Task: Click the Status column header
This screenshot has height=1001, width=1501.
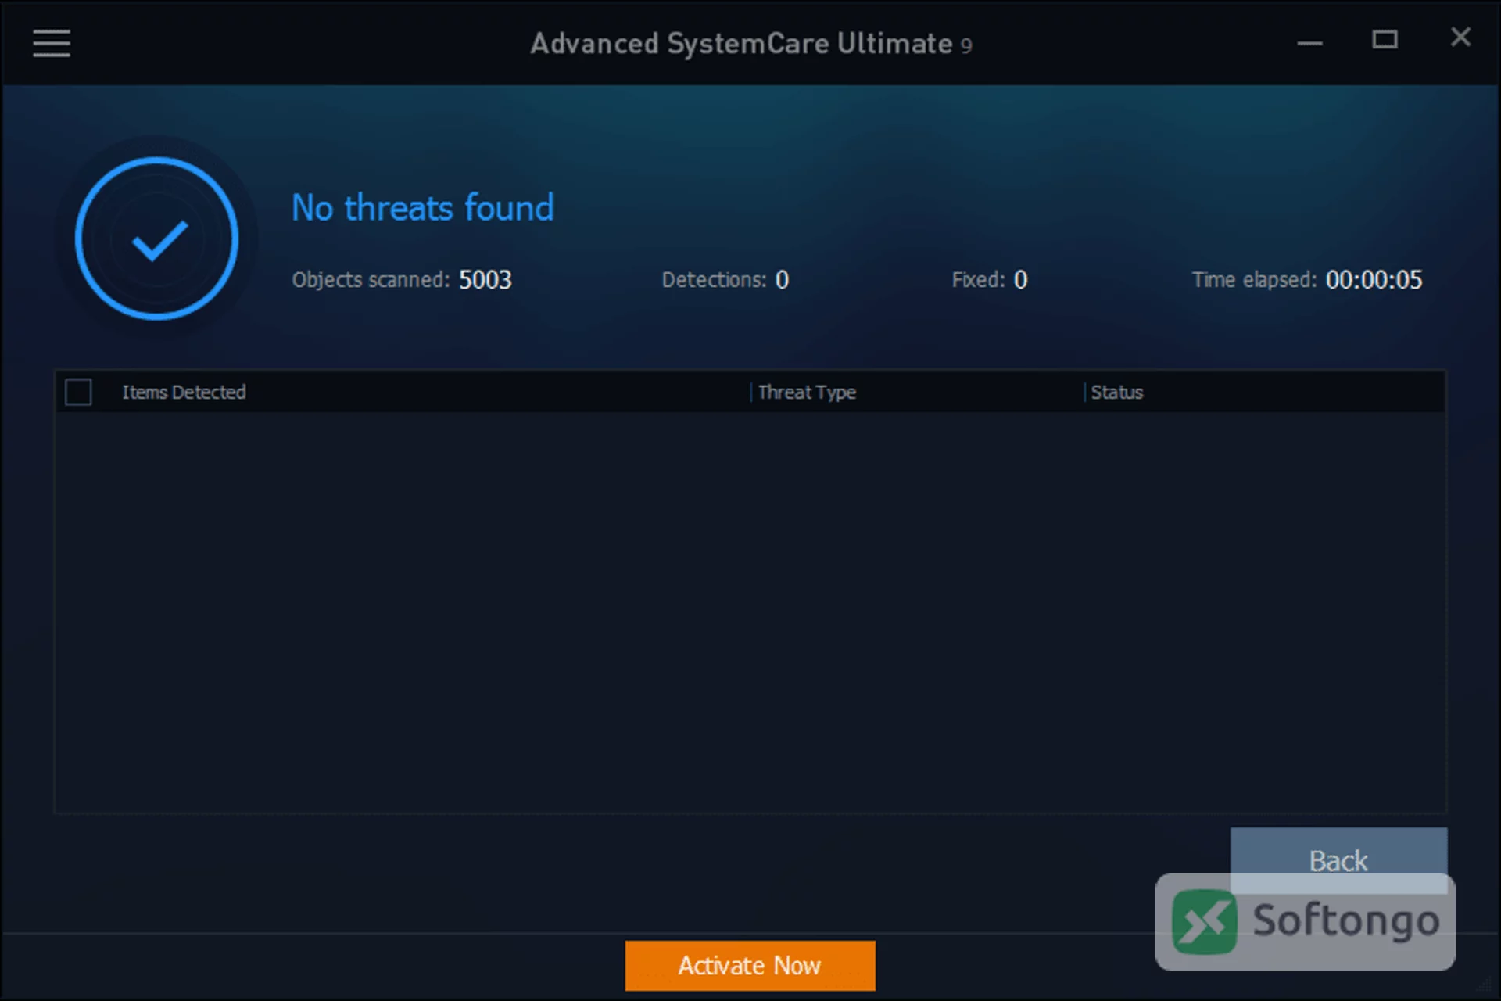Action: point(1116,392)
